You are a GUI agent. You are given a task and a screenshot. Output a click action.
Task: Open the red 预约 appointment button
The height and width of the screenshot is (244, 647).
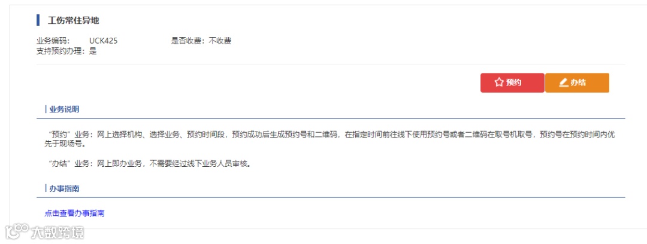coord(512,83)
